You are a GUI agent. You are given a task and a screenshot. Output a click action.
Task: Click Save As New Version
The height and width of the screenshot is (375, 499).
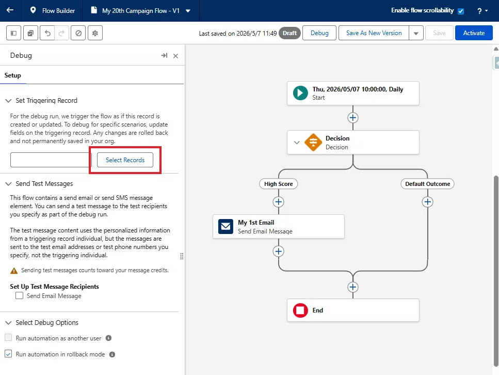tap(374, 33)
